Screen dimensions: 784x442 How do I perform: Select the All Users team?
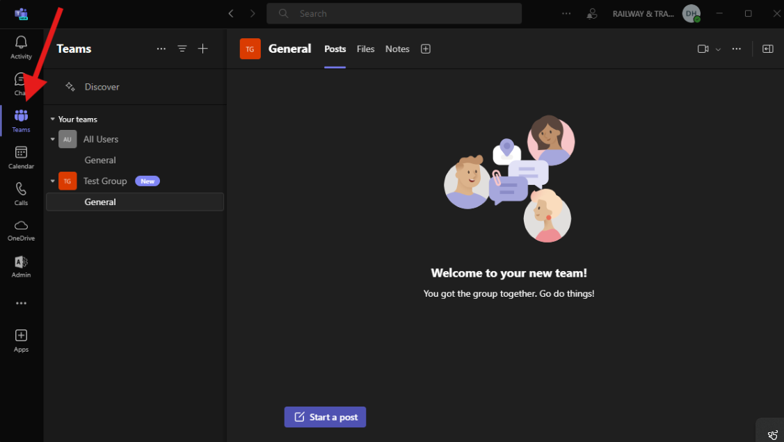point(100,140)
